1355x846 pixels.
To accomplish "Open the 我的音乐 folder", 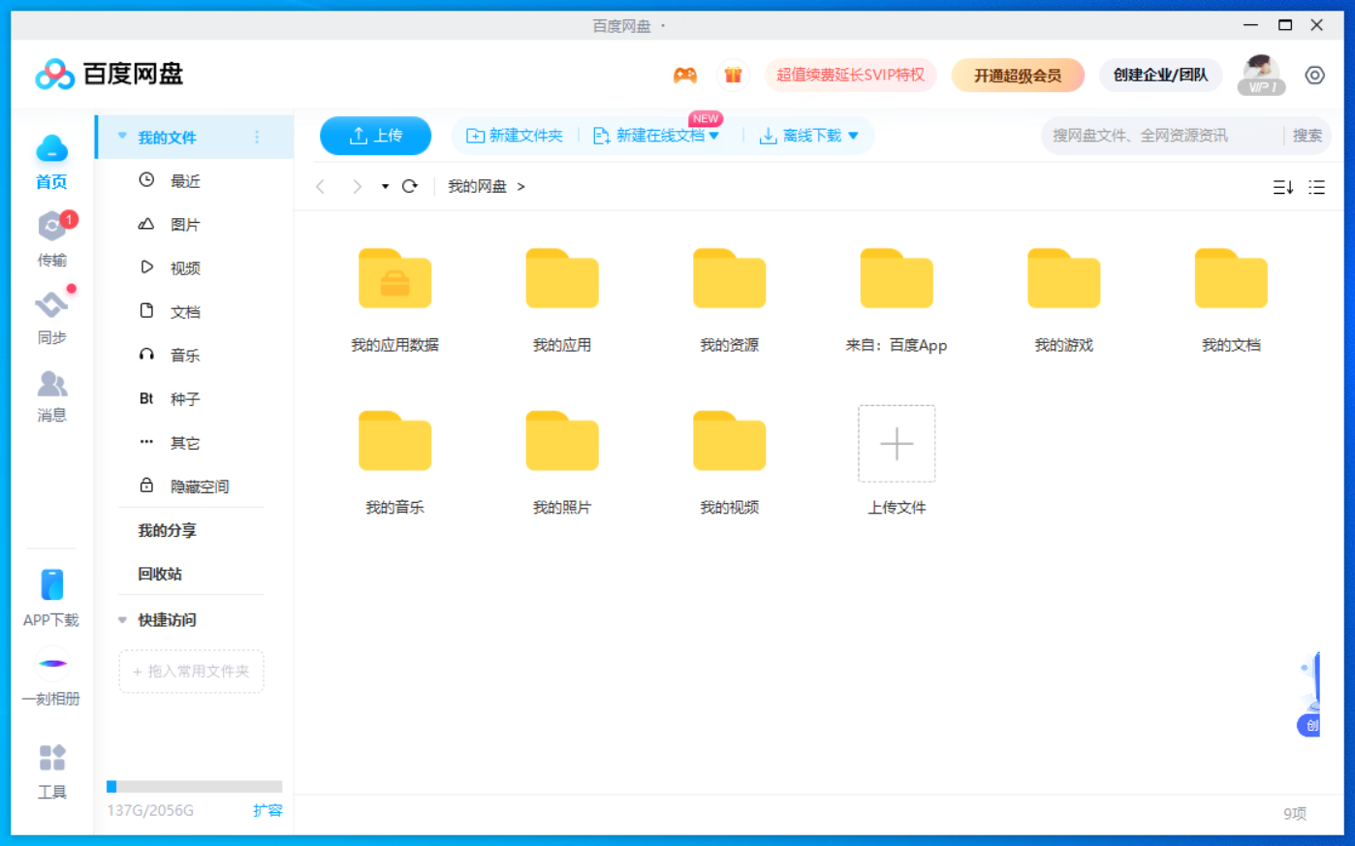I will point(394,441).
